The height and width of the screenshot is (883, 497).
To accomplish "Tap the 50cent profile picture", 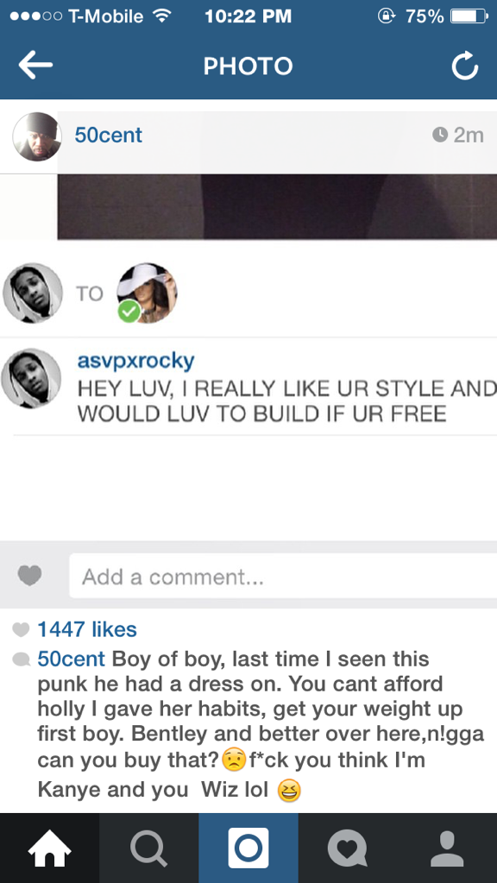I will [x=37, y=136].
